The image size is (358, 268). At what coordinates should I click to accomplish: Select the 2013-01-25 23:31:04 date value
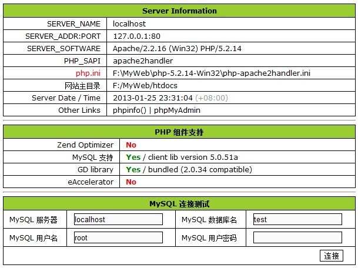click(153, 98)
